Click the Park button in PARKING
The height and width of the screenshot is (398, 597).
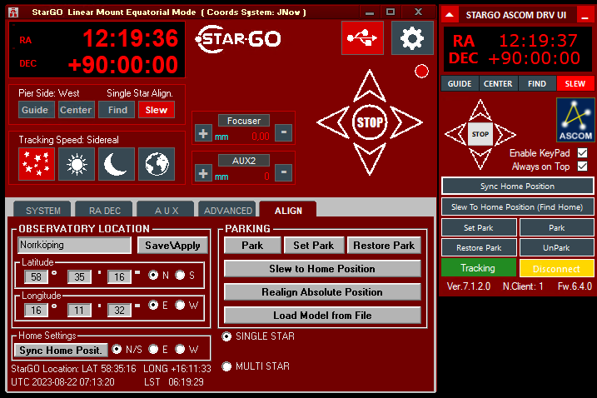[252, 246]
